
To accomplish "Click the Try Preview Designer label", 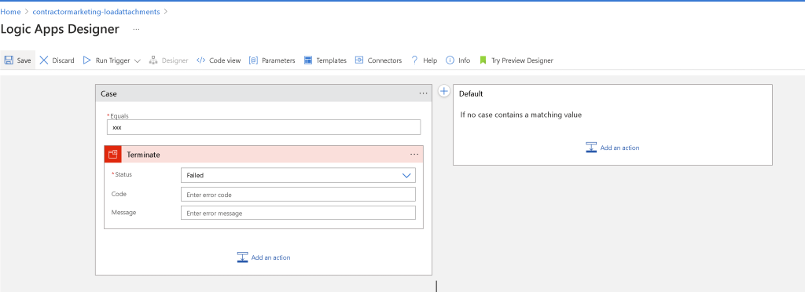I will [x=522, y=60].
